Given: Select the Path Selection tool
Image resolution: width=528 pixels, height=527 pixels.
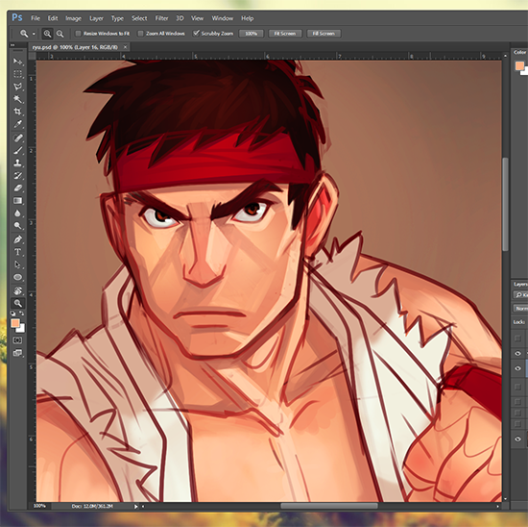Looking at the screenshot, I should (17, 264).
